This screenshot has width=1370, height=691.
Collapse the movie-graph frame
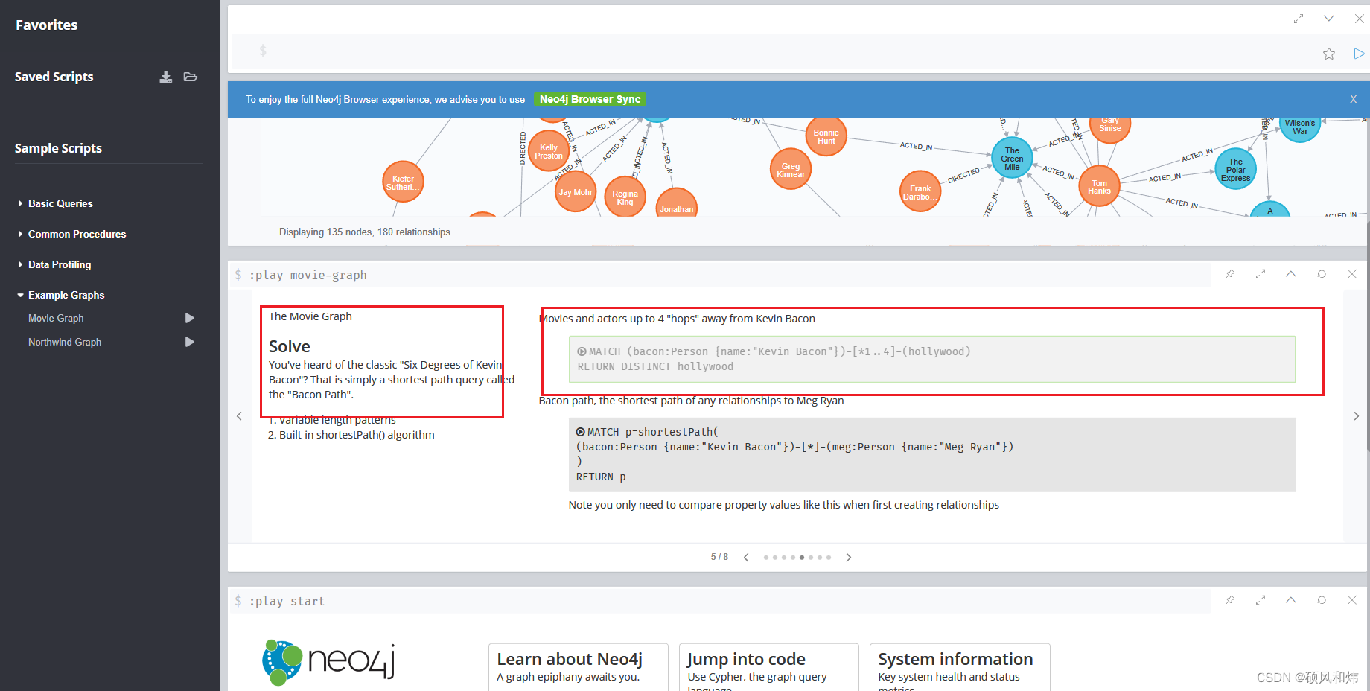point(1291,274)
